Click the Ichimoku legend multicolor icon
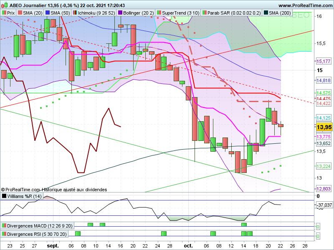334x250 pixels. (75, 13)
